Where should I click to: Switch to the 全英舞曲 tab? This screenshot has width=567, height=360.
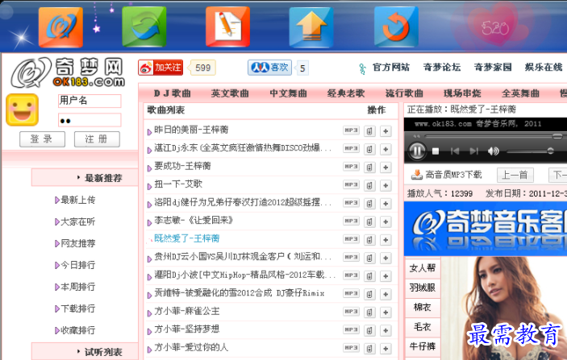[521, 93]
